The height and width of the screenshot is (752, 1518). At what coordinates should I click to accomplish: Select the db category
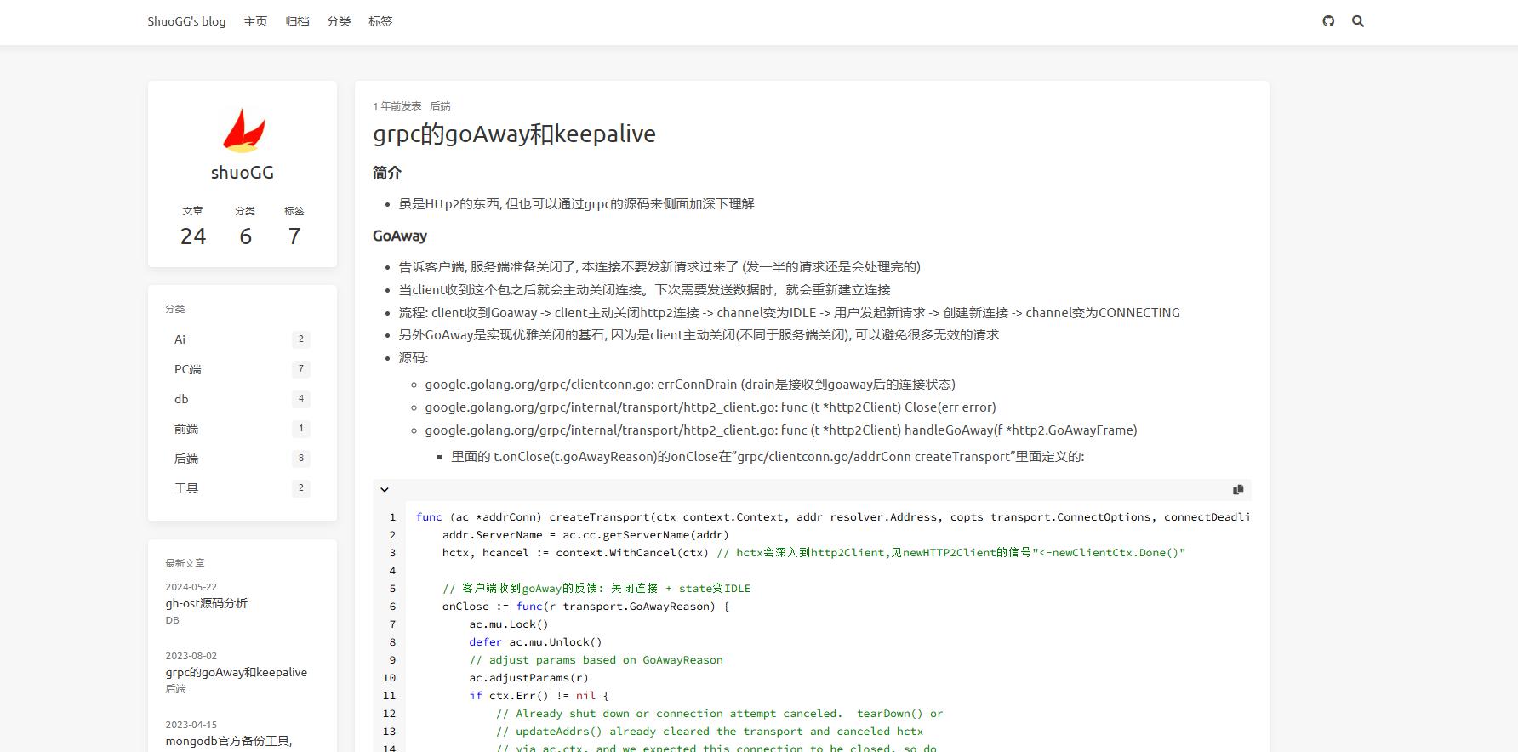[x=243, y=399]
